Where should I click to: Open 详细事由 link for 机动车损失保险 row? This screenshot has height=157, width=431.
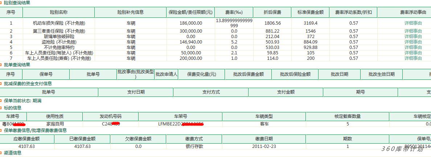tap(413, 23)
